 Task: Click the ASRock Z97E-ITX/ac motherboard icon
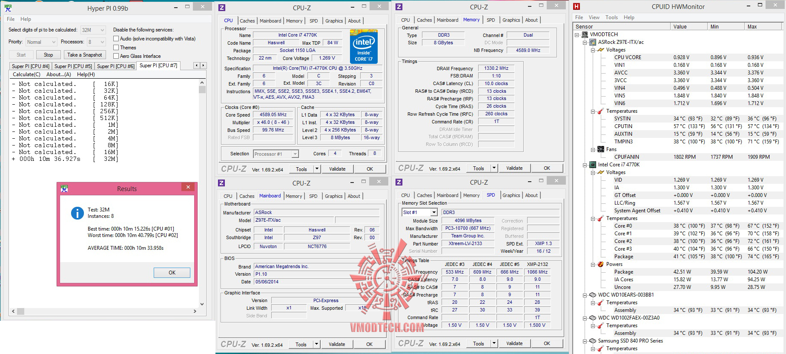(x=594, y=42)
